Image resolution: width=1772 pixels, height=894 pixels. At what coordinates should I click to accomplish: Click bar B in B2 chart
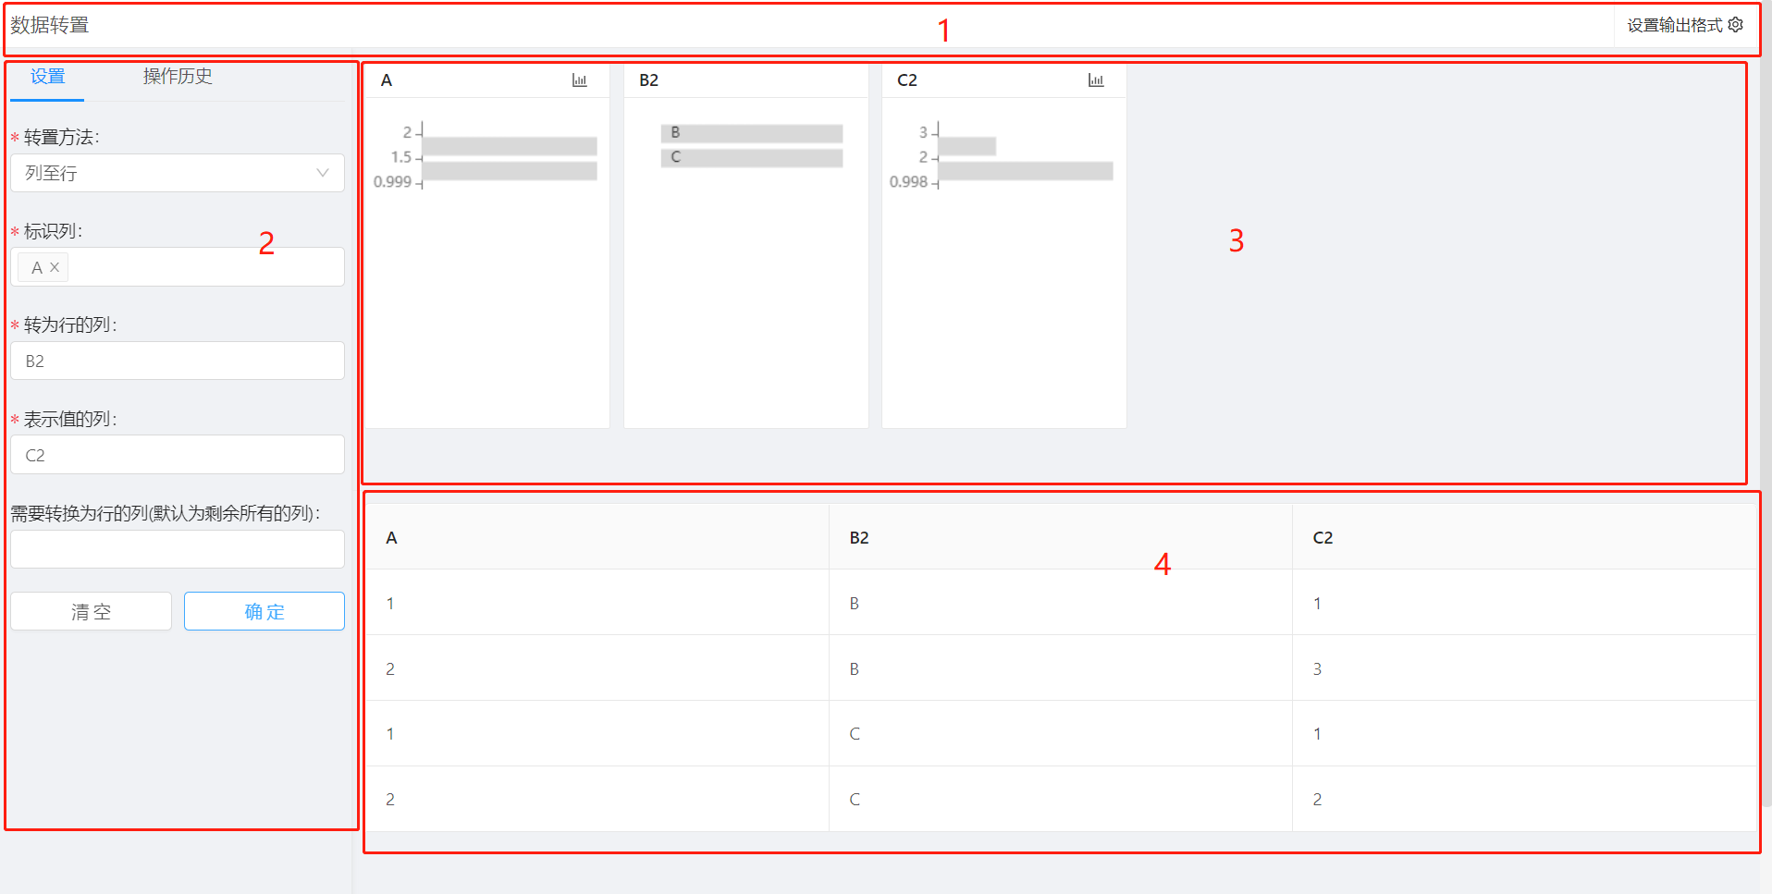pyautogui.click(x=751, y=133)
